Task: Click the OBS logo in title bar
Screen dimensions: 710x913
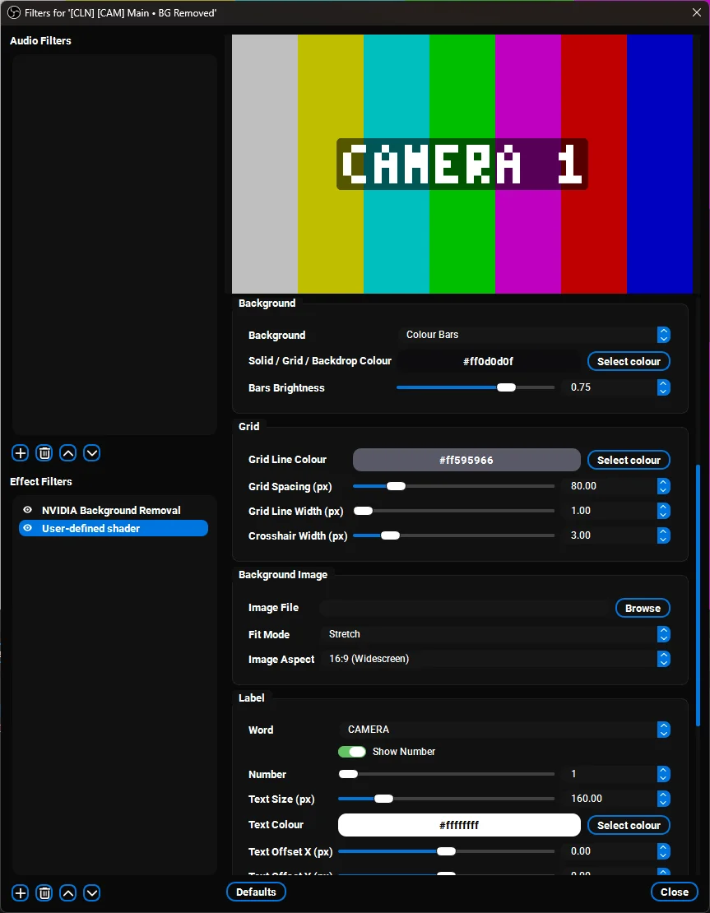Action: 13,12
